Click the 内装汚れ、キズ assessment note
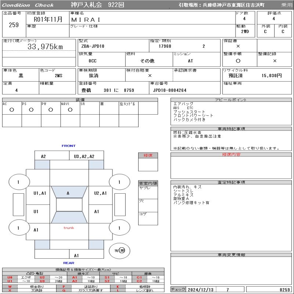This screenshot has width=294, height=294. coord(187,187)
